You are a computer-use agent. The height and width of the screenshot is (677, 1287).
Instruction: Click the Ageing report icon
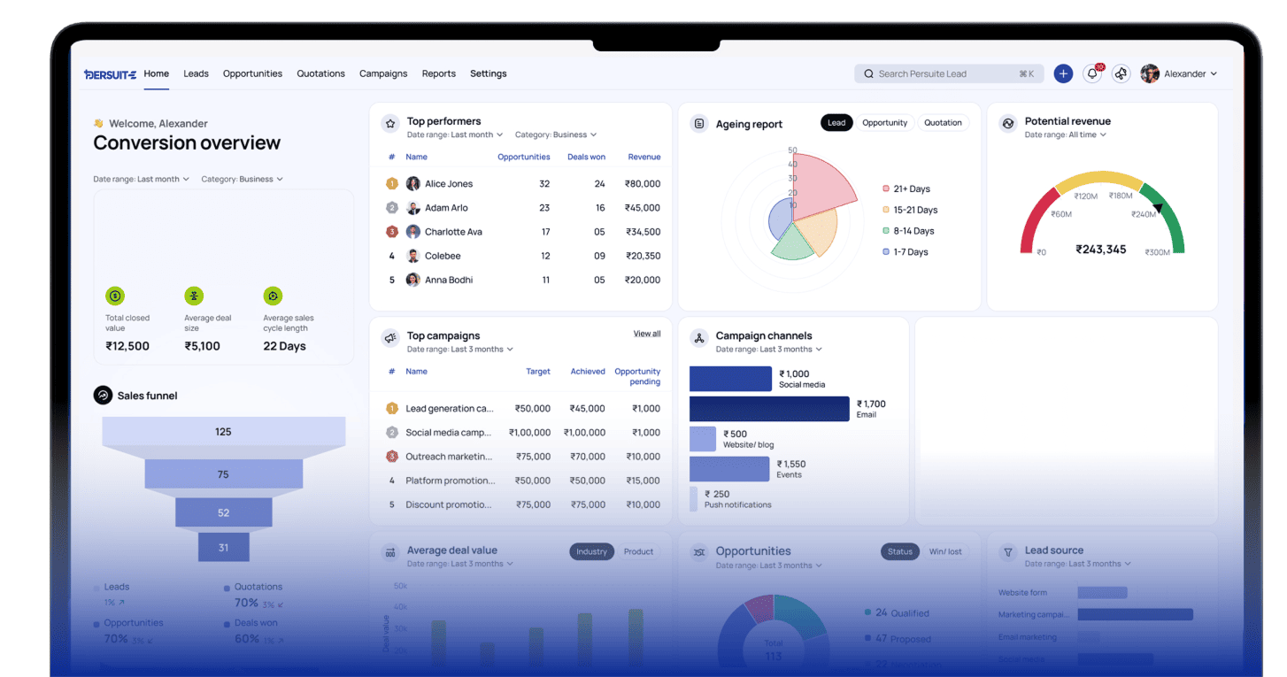[x=699, y=124]
